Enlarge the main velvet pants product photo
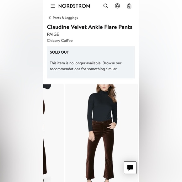This screenshot has width=182, height=182. tap(102, 133)
